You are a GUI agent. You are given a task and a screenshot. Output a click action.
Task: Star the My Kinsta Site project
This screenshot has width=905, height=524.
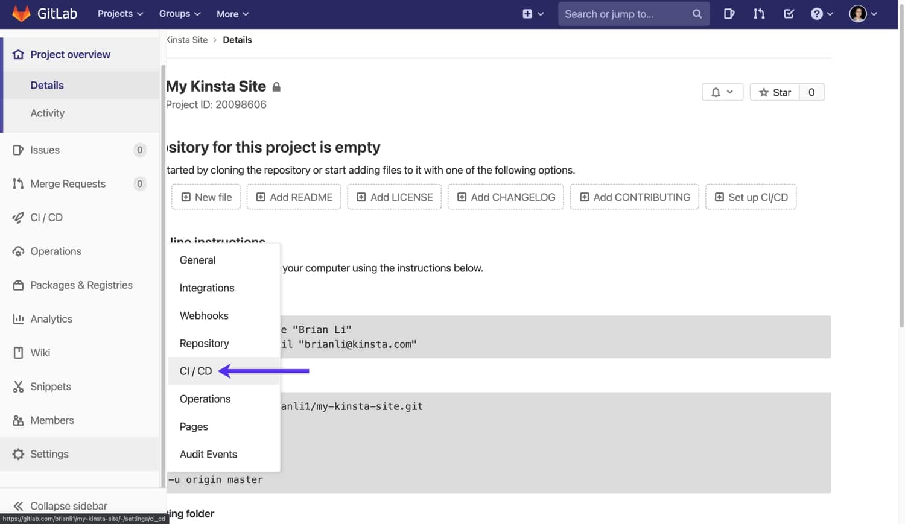pos(775,92)
